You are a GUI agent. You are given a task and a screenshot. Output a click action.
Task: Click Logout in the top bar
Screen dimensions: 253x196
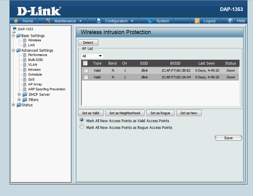coord(210,21)
